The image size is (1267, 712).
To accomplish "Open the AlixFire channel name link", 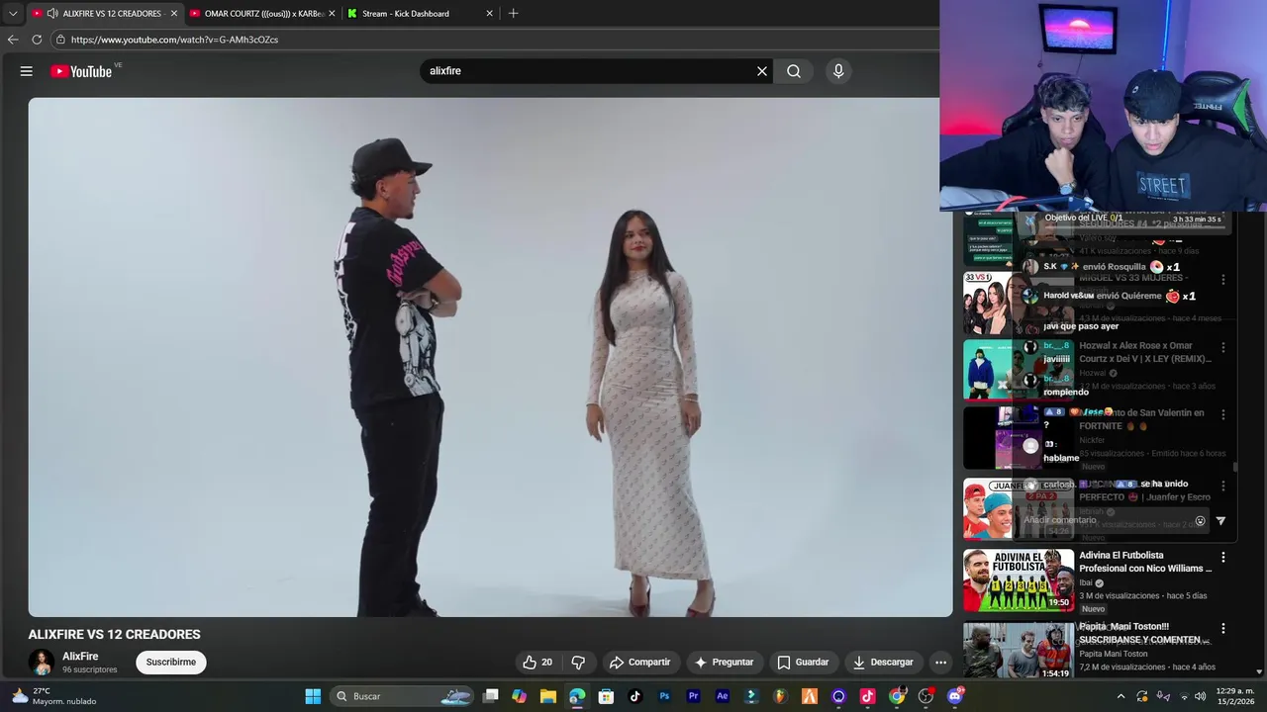I will (x=80, y=657).
